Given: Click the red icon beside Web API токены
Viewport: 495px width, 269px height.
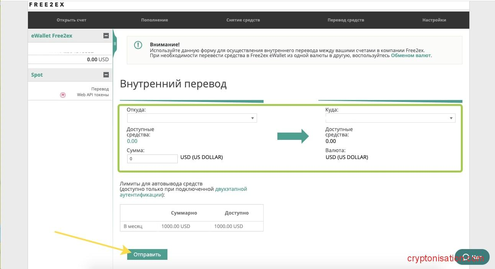Looking at the screenshot, I should [63, 95].
